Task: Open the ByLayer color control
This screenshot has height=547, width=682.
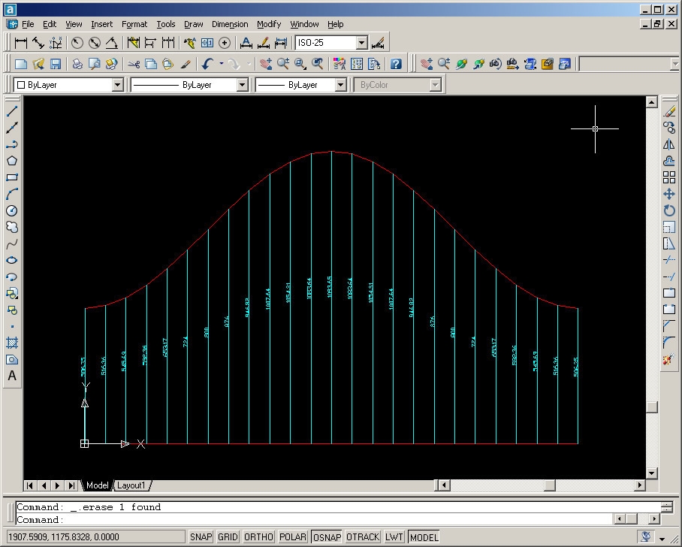Action: 117,85
